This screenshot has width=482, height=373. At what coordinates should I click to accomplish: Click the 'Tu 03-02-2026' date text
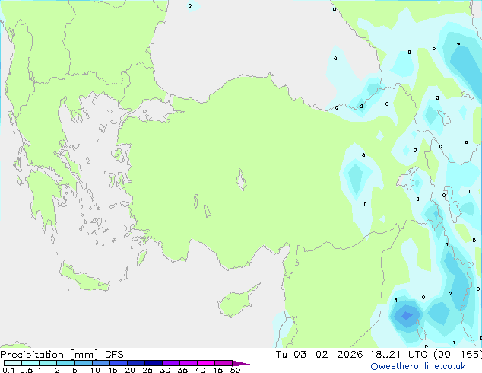[319, 355]
